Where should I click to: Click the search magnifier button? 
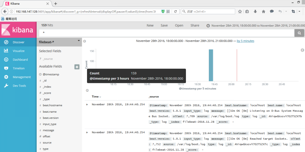click(300, 33)
